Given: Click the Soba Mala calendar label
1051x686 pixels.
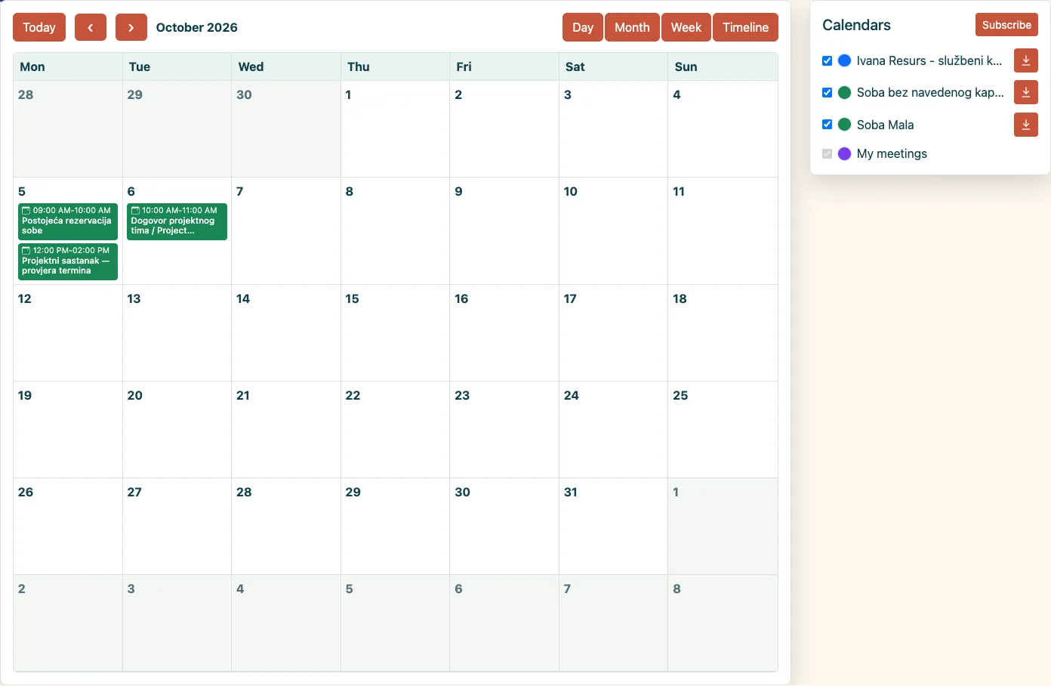Looking at the screenshot, I should point(885,125).
